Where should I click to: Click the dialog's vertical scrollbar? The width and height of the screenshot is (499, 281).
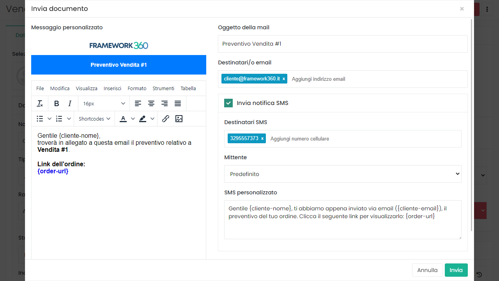pos(472,124)
